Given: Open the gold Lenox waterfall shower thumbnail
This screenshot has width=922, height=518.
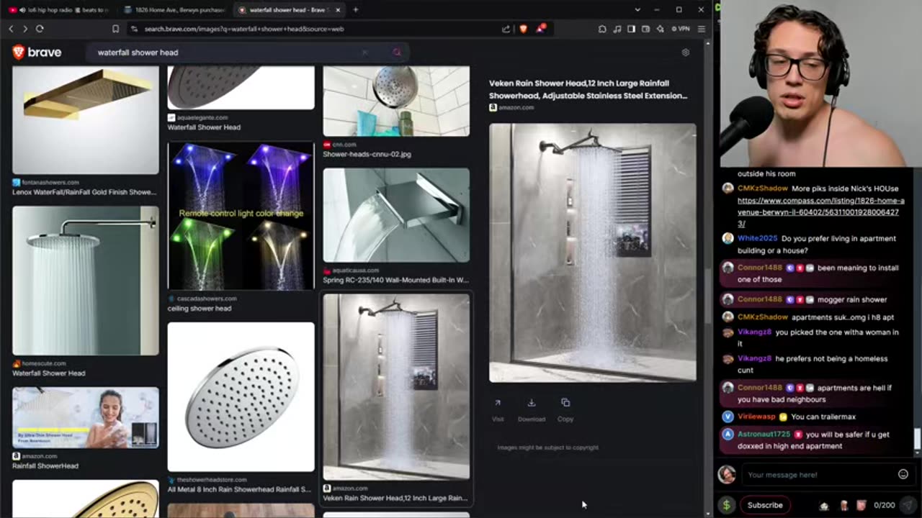Looking at the screenshot, I should click(86, 120).
